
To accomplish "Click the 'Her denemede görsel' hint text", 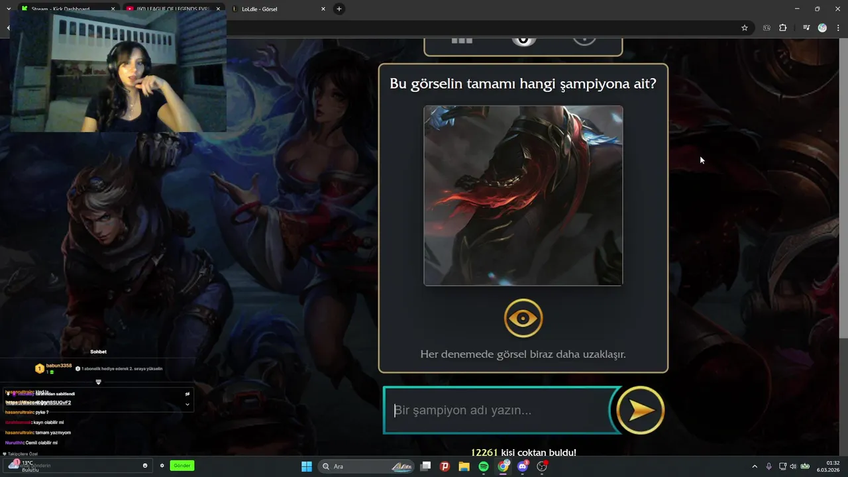I will (x=523, y=354).
